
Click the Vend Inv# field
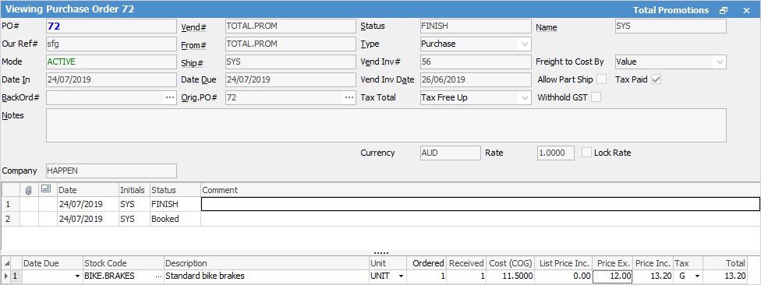click(476, 62)
